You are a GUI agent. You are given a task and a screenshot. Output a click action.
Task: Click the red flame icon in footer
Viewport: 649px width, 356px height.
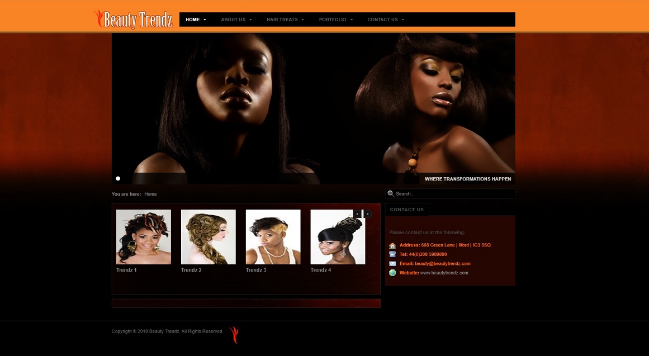234,334
